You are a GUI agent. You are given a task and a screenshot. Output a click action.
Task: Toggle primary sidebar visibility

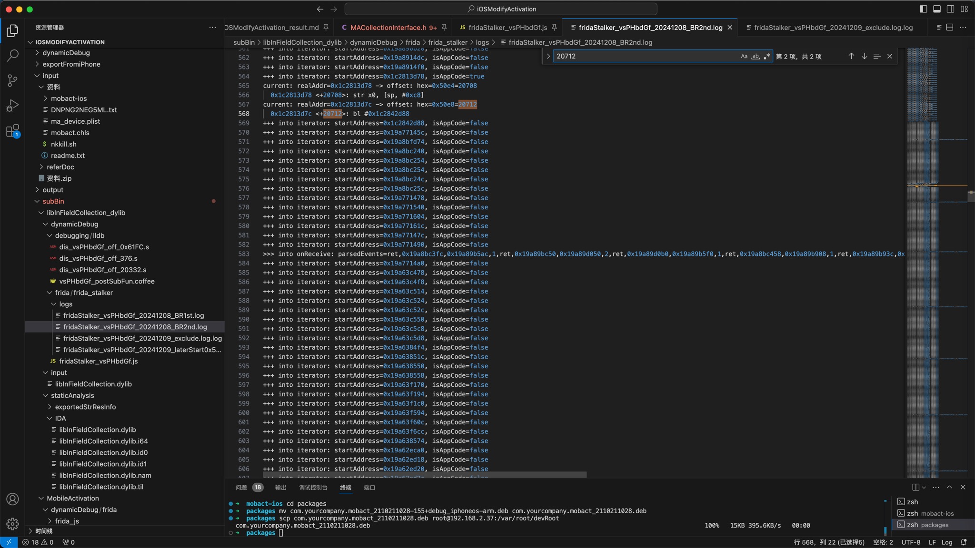point(924,9)
